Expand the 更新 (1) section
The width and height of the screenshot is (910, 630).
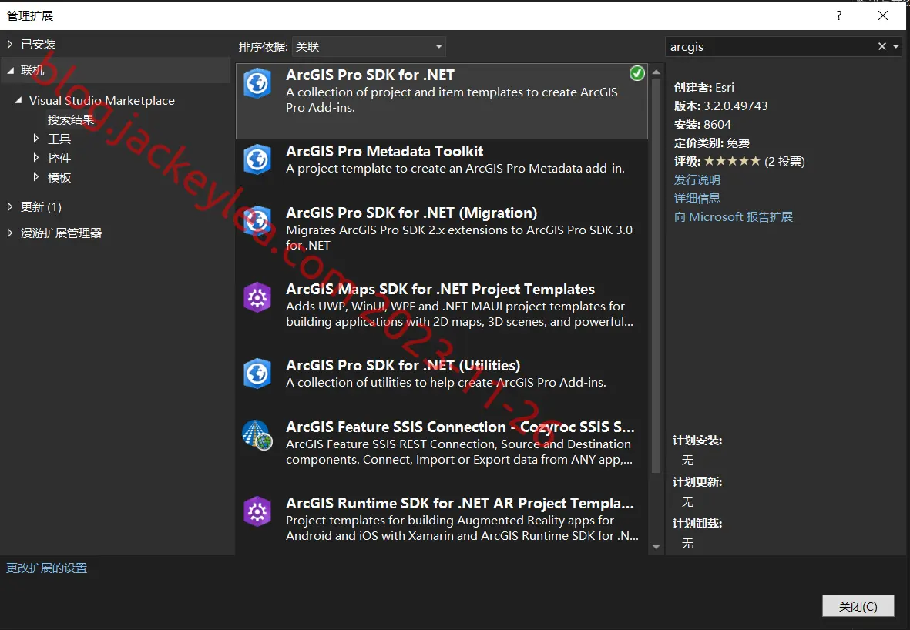[10, 206]
